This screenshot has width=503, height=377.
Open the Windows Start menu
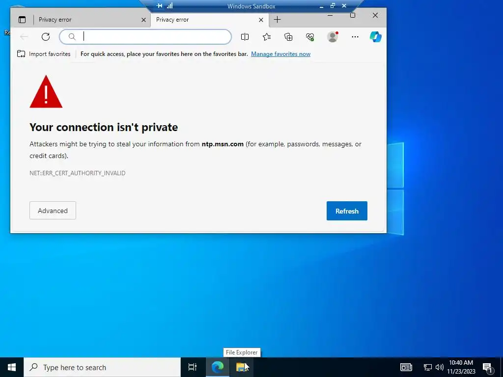coord(12,367)
